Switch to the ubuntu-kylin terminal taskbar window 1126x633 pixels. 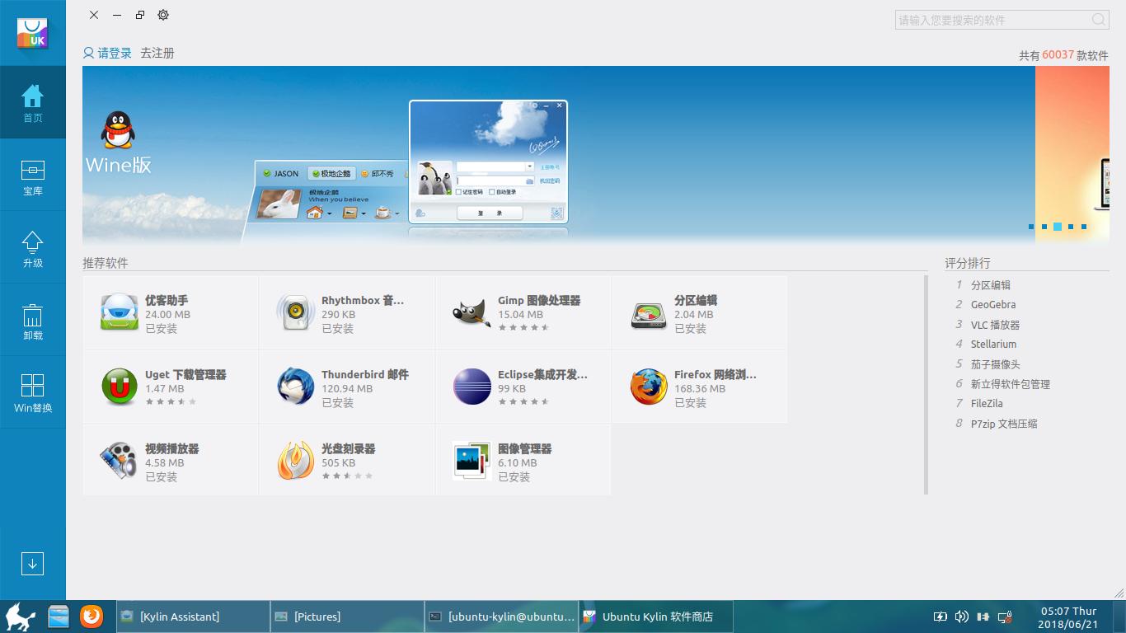point(501,617)
